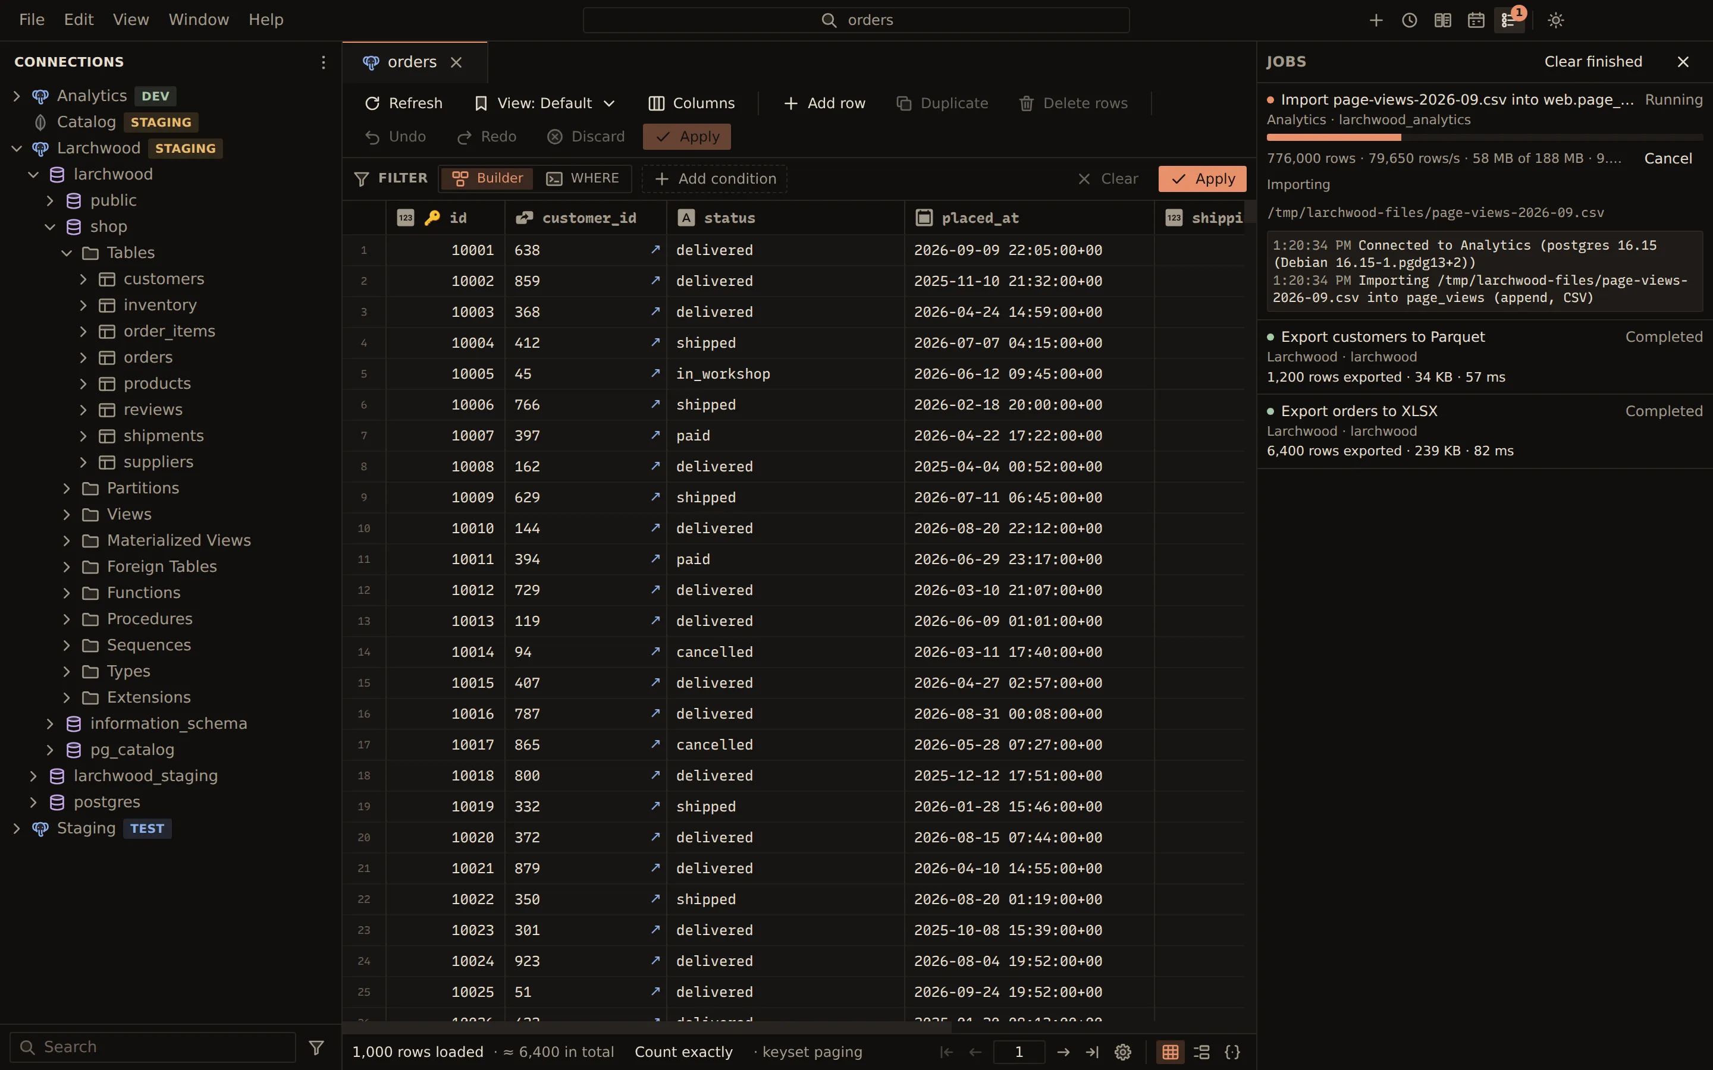This screenshot has height=1070, width=1713.
Task: Click the import job progress bar
Action: click(x=1485, y=137)
